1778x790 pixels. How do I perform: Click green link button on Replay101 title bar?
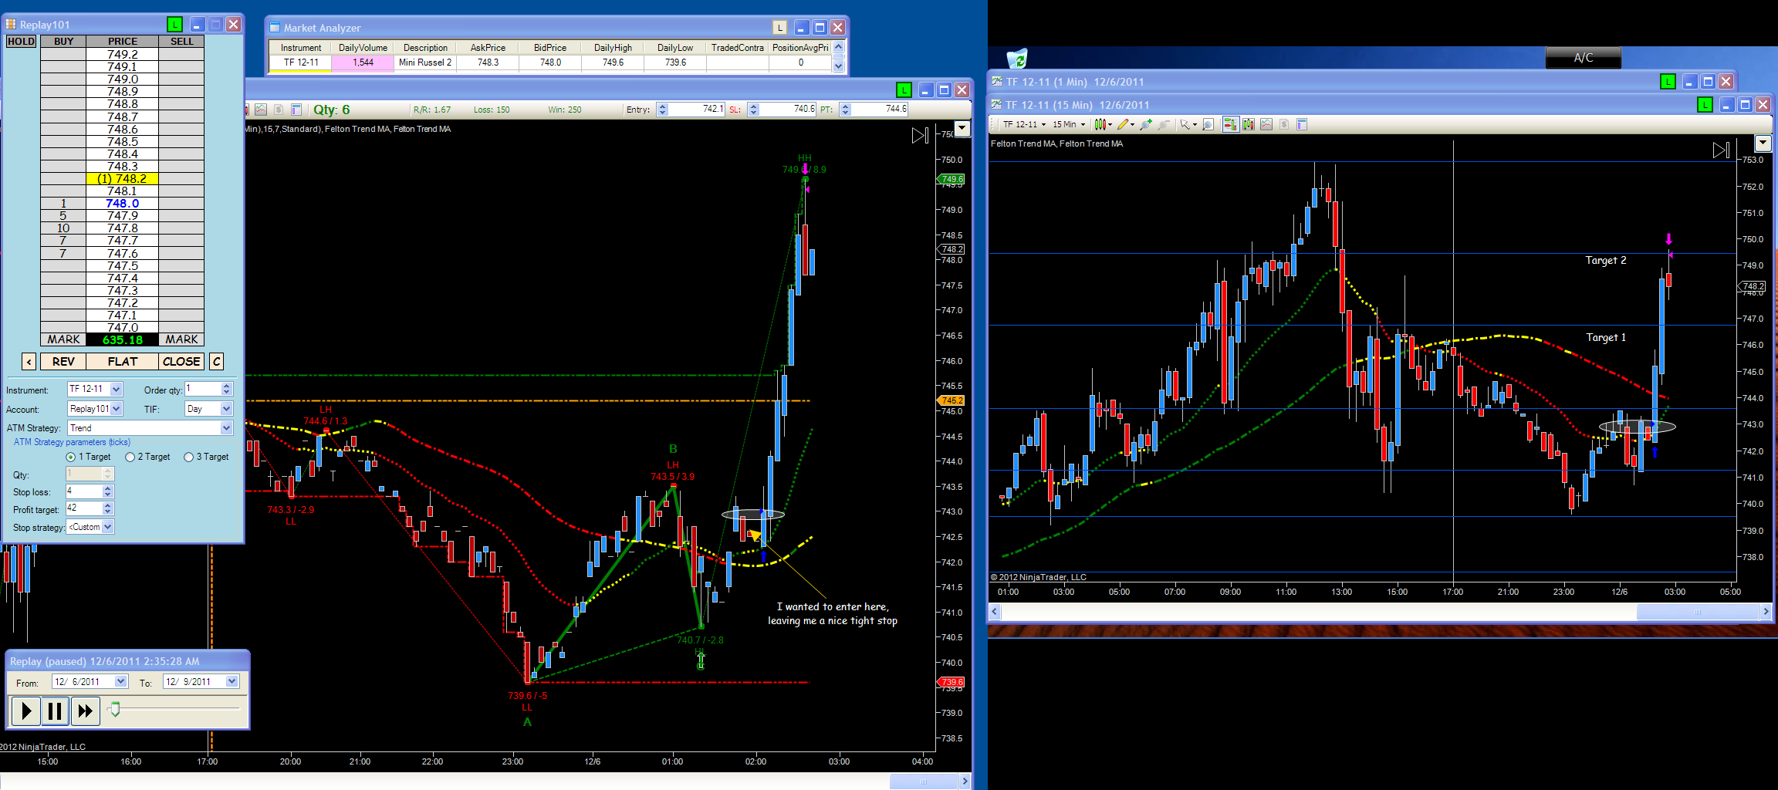click(x=175, y=25)
